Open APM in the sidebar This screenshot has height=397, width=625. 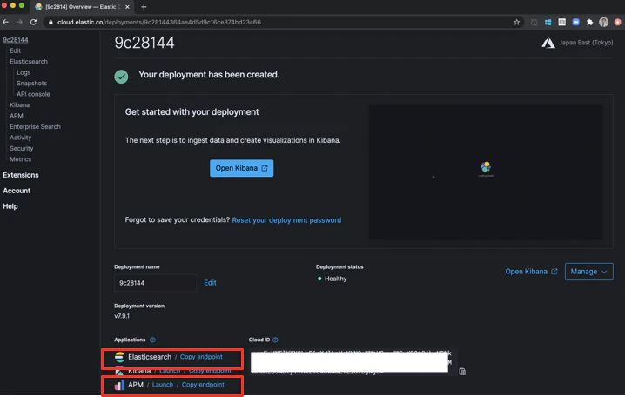[17, 116]
